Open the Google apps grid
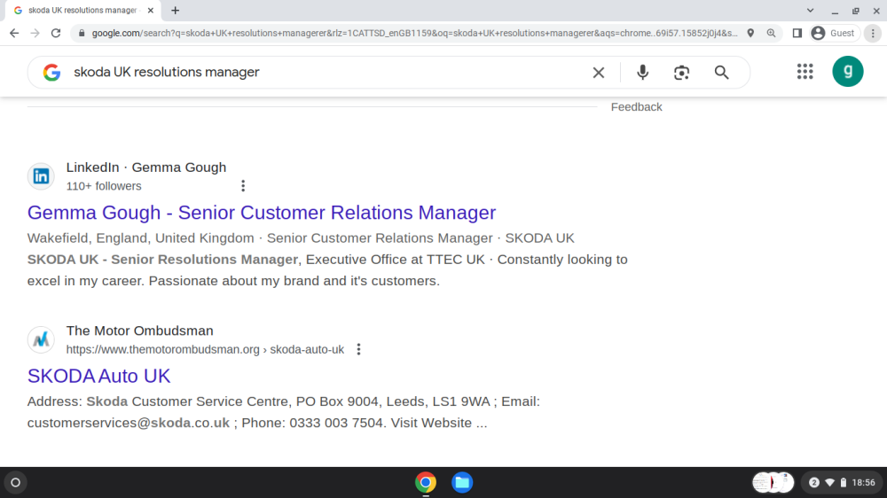 point(805,71)
